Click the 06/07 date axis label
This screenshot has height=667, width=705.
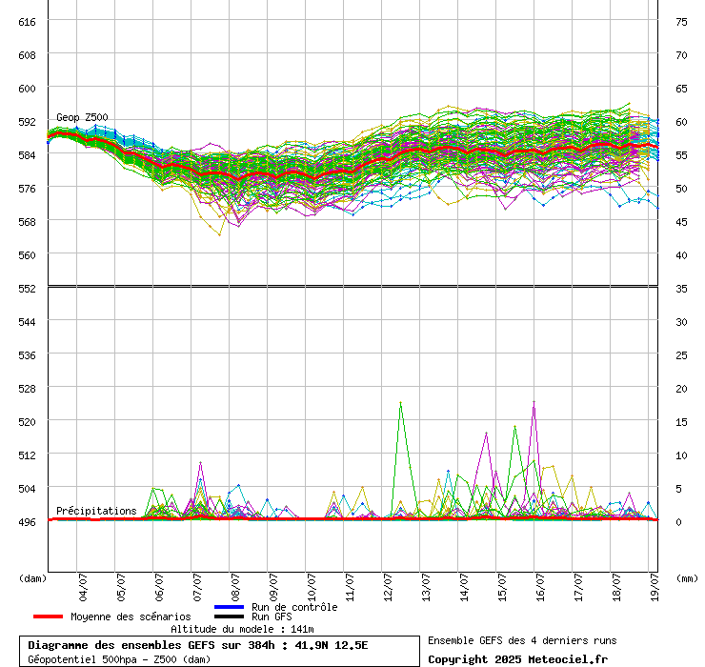(x=159, y=587)
